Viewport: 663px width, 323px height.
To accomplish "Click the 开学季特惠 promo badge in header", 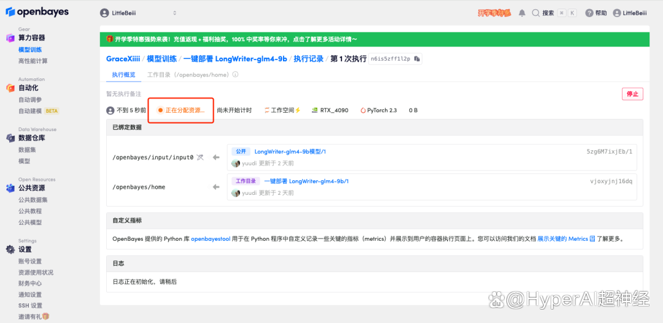I will tap(495, 13).
